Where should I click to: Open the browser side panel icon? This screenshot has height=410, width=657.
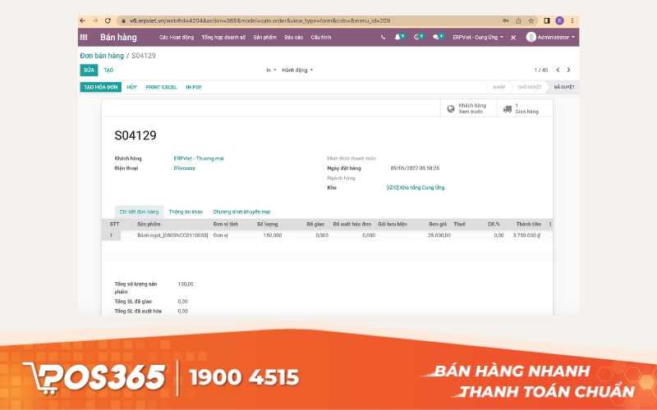point(547,20)
